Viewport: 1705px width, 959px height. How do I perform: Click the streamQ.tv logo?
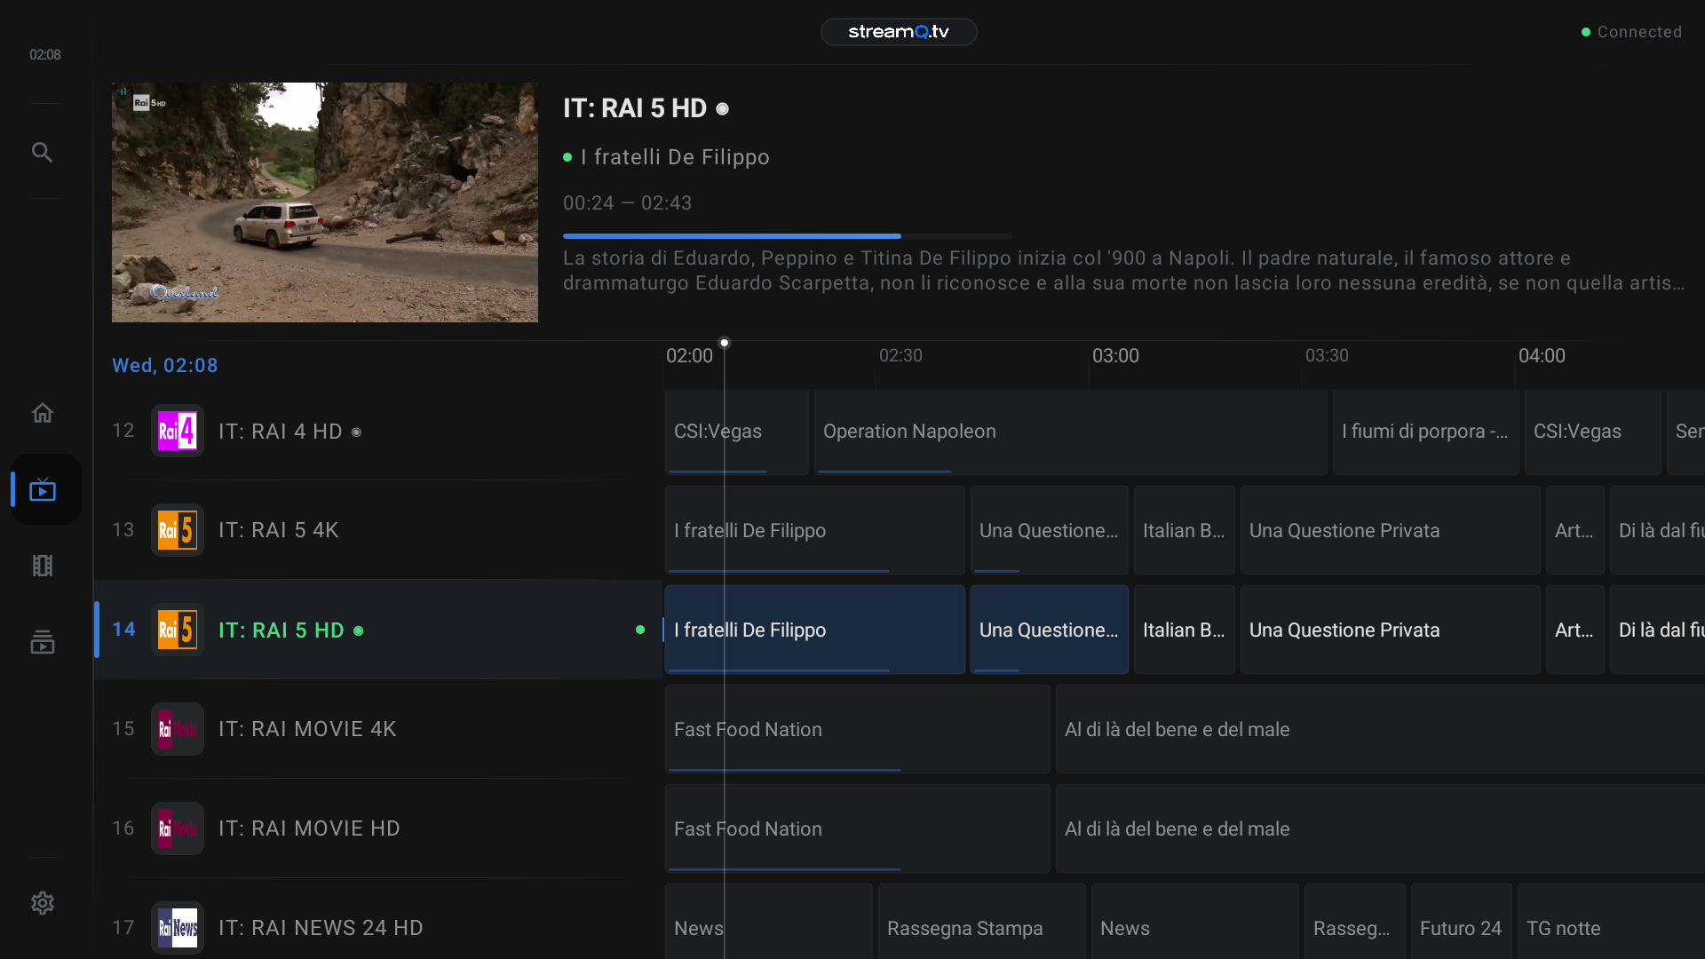click(899, 32)
